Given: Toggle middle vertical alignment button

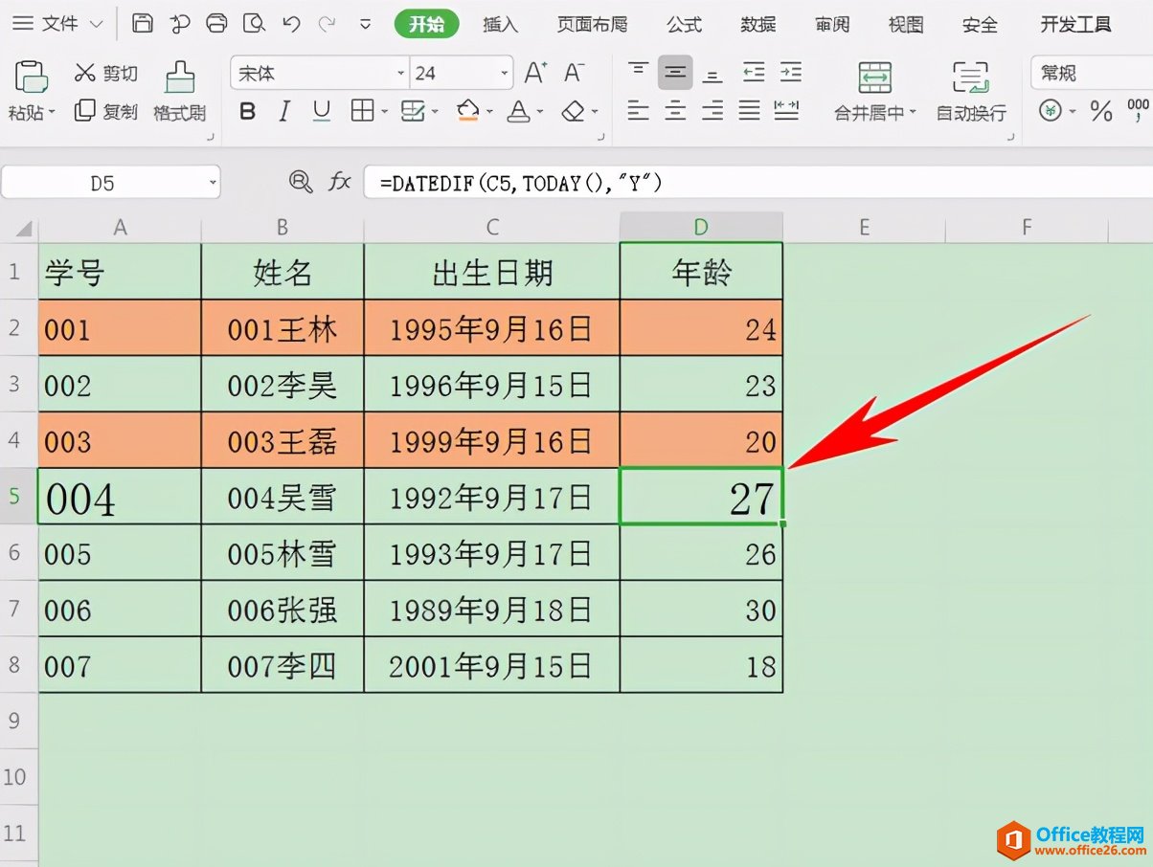Looking at the screenshot, I should click(676, 72).
